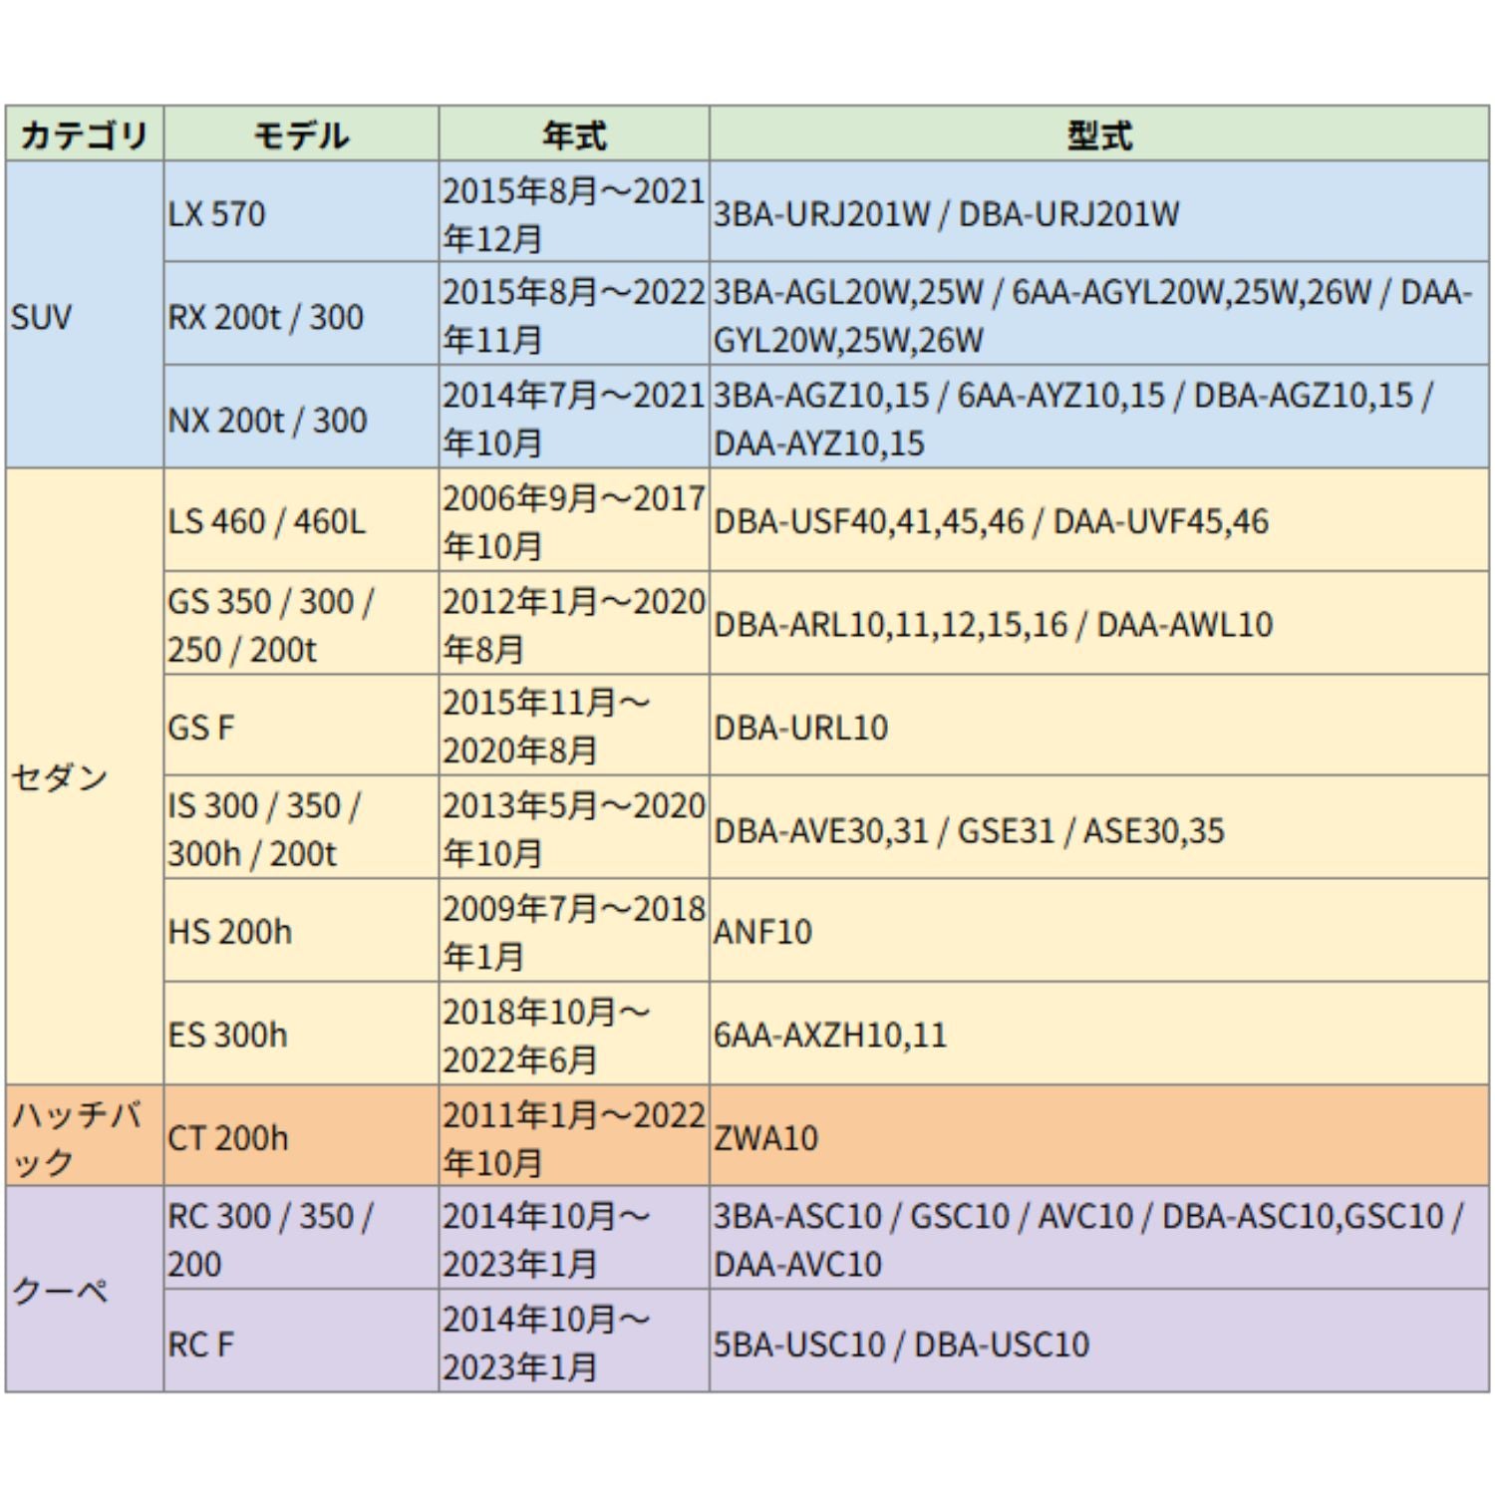Click the 3BA-ASC10 / GSC10 / AVC10 cell
The height and width of the screenshot is (1495, 1495).
point(1099,1238)
